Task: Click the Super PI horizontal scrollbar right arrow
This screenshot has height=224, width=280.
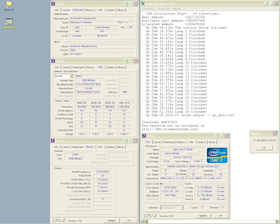Action: pyautogui.click(x=277, y=221)
